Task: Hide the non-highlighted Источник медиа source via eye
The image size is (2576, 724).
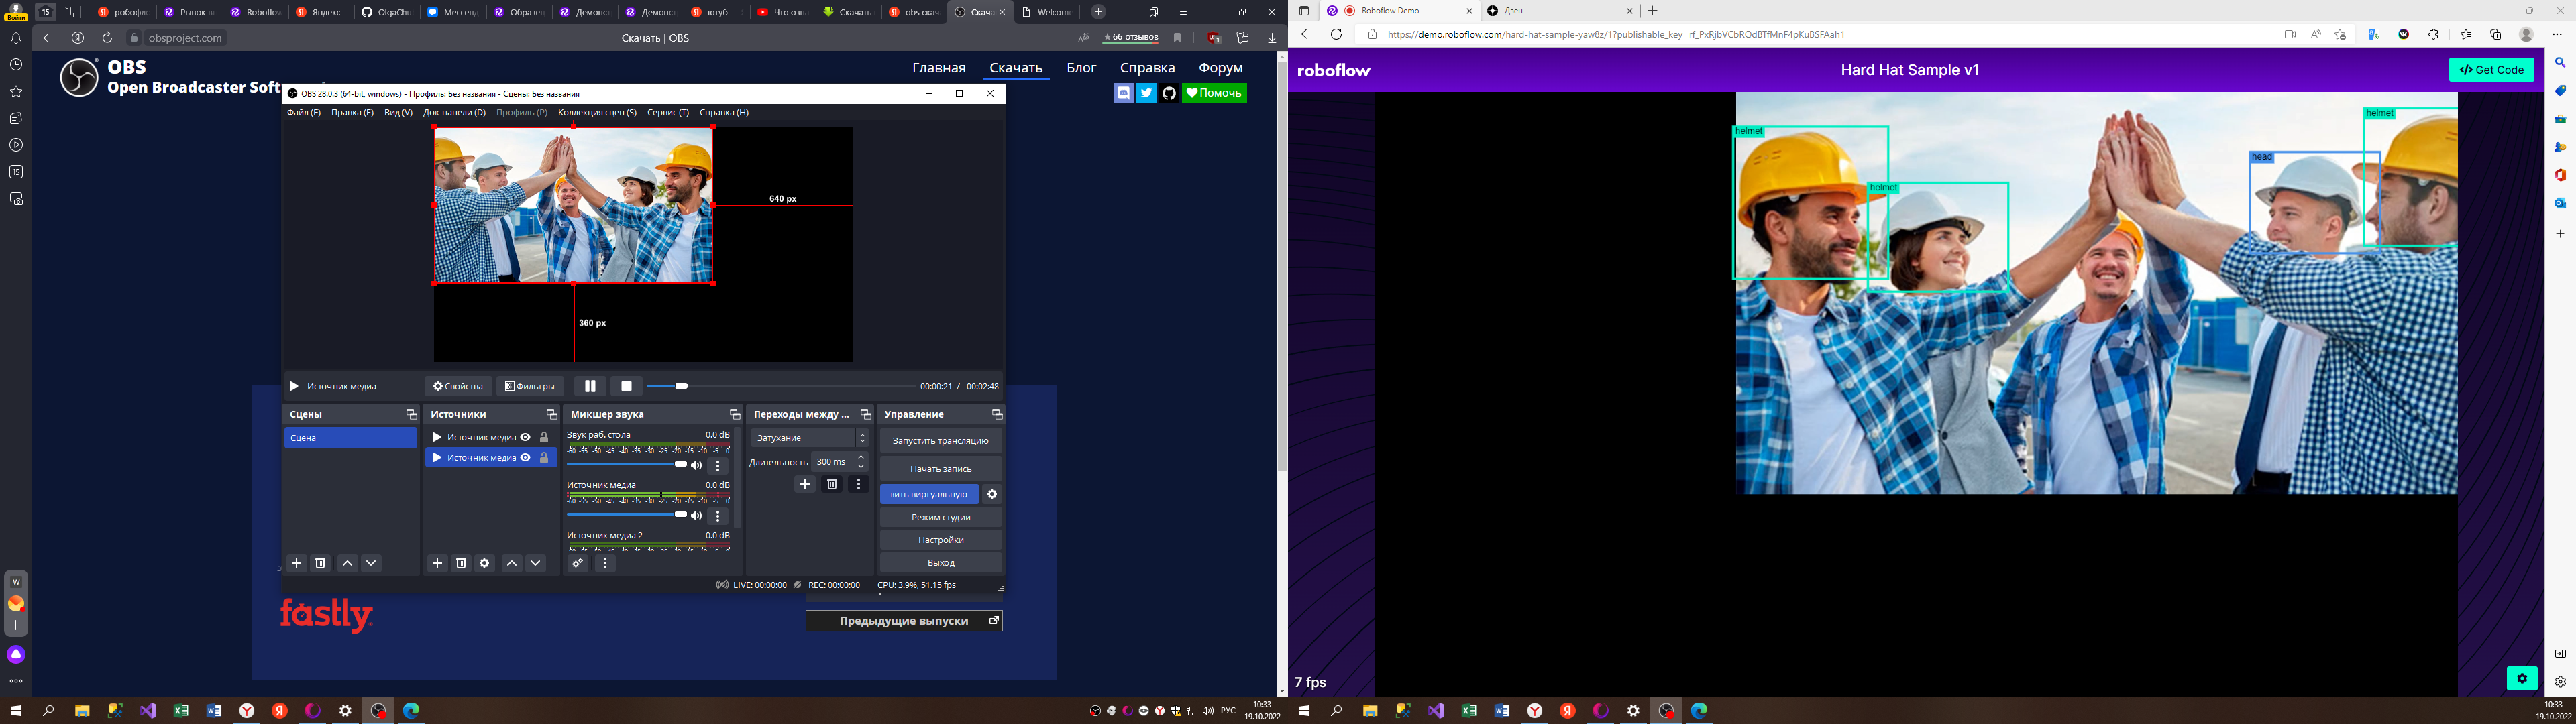Action: click(x=525, y=437)
